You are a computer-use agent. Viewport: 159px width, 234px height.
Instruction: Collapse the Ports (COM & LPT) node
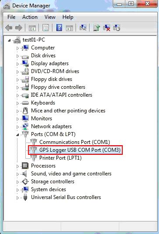(17, 135)
